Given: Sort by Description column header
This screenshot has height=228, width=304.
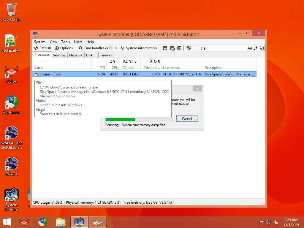Looking at the screenshot, I should coord(229,64).
